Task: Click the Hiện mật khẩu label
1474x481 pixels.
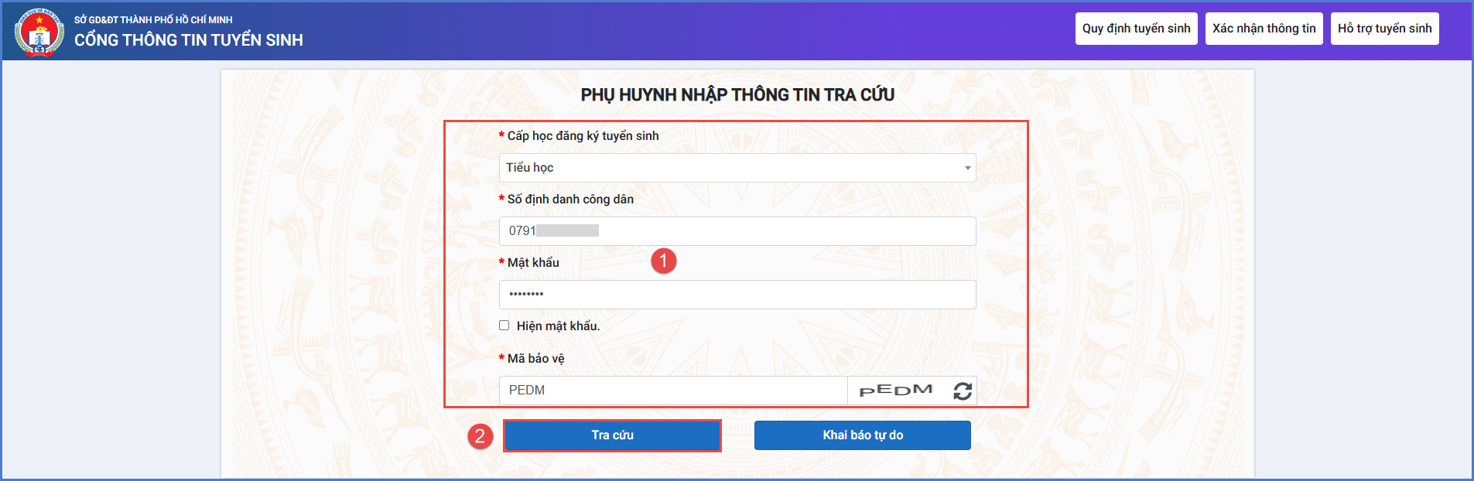Action: (558, 326)
